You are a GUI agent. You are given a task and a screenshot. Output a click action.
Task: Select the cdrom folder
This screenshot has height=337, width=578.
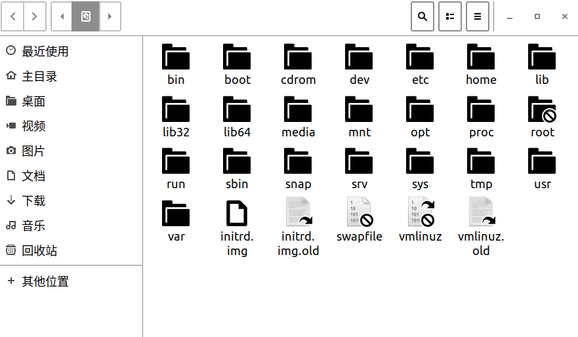(x=298, y=64)
